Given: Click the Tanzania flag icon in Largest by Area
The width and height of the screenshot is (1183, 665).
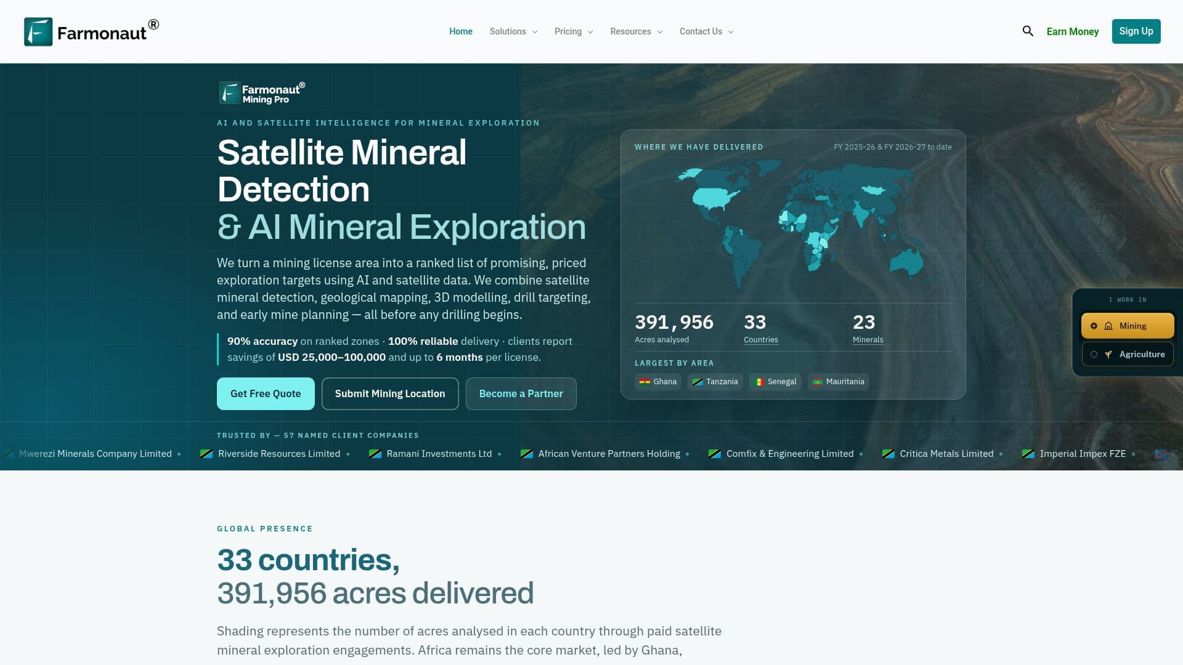Looking at the screenshot, I should click(x=697, y=382).
